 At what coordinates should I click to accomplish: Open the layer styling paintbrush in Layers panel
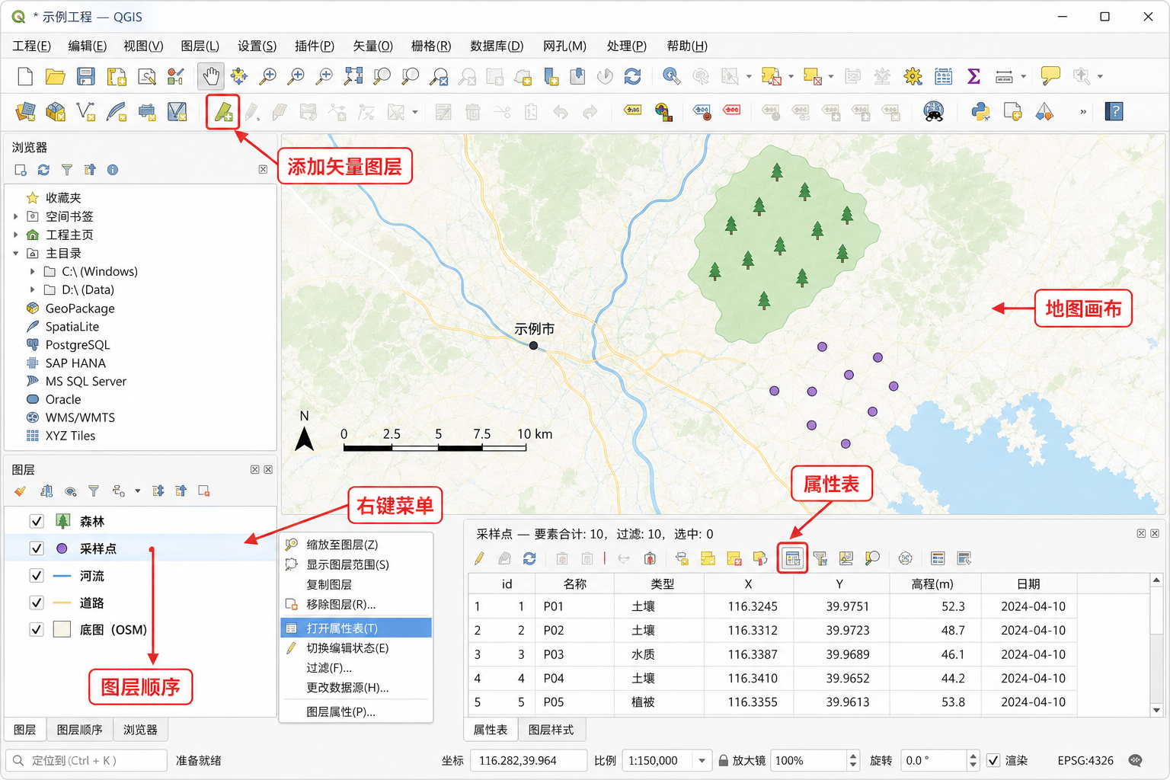coord(20,491)
